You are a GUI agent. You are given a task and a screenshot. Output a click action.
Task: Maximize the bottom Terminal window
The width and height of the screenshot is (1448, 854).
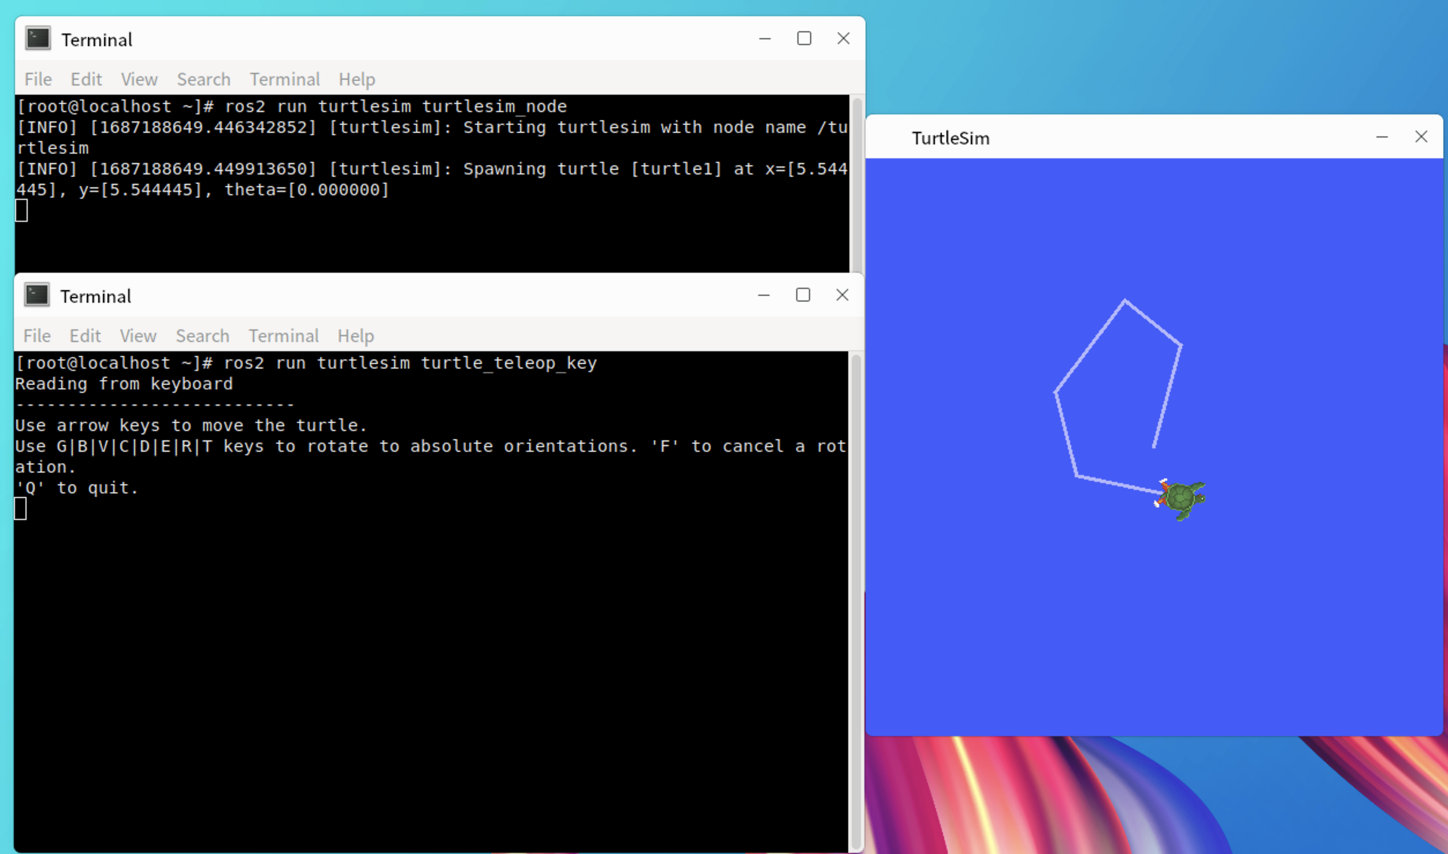[803, 295]
